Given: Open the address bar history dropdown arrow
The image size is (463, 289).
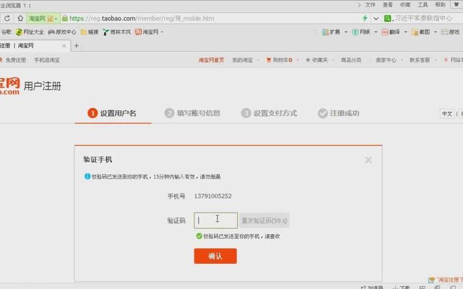Looking at the screenshot, I should [x=376, y=18].
